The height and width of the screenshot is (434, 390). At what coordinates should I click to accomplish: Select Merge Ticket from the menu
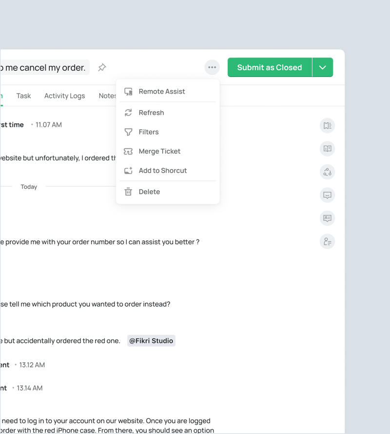pos(159,151)
